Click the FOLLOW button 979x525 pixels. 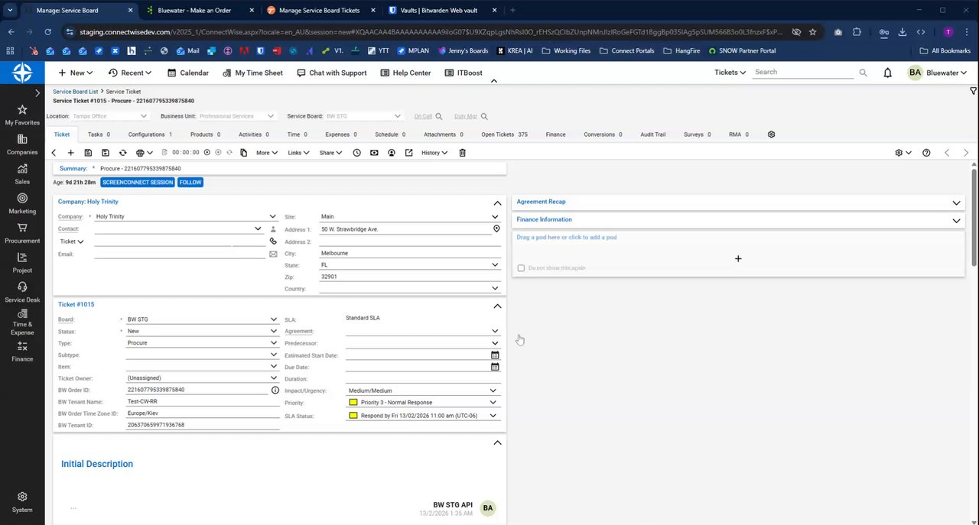pyautogui.click(x=190, y=183)
